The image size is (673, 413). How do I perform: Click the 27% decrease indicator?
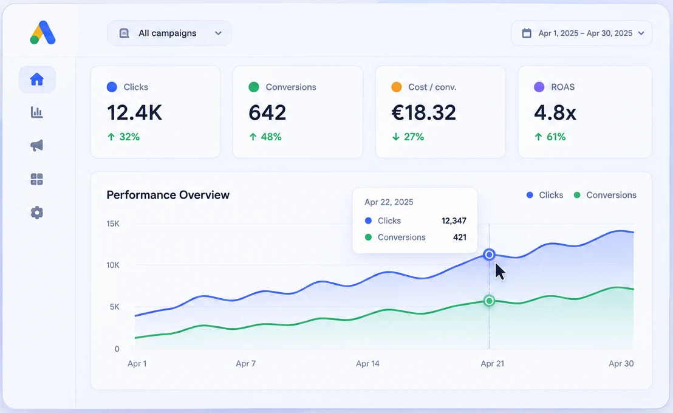(408, 137)
